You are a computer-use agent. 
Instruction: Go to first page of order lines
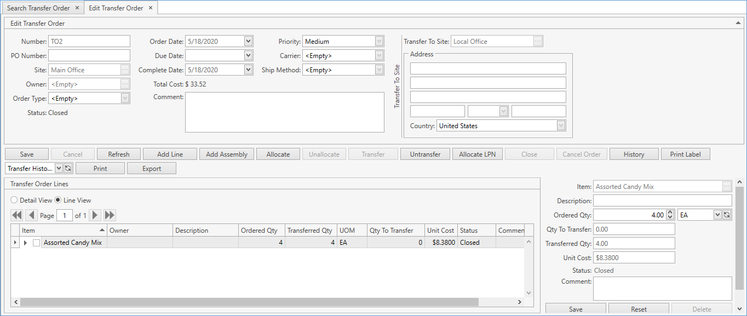pyautogui.click(x=16, y=215)
